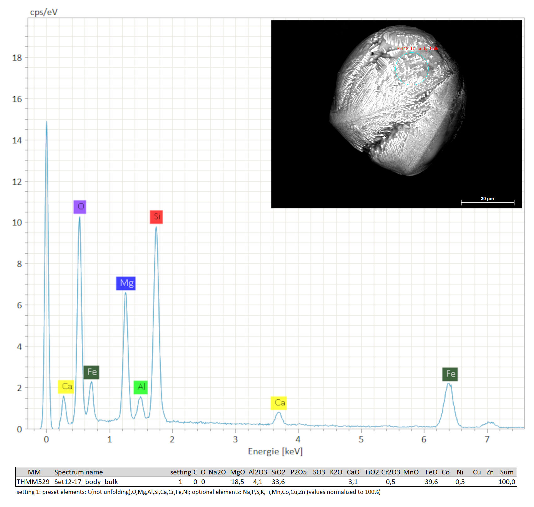The image size is (534, 507).
Task: Click the Fe label near 6.4 keV
Action: 450,374
